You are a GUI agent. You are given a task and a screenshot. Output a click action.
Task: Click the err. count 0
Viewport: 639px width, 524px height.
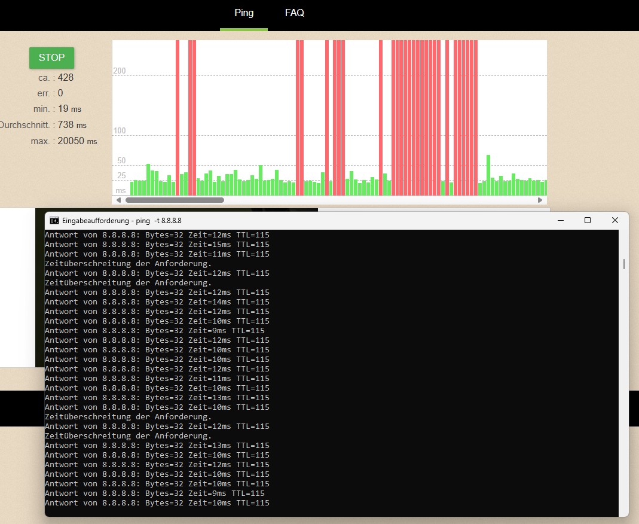pos(60,93)
